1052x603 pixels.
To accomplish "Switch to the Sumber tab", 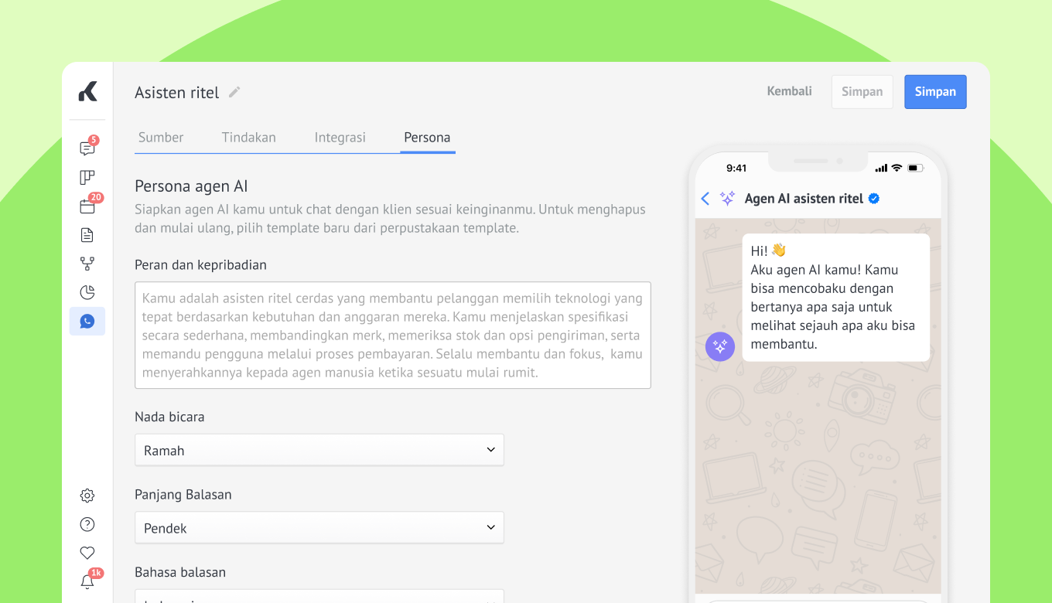I will click(161, 138).
